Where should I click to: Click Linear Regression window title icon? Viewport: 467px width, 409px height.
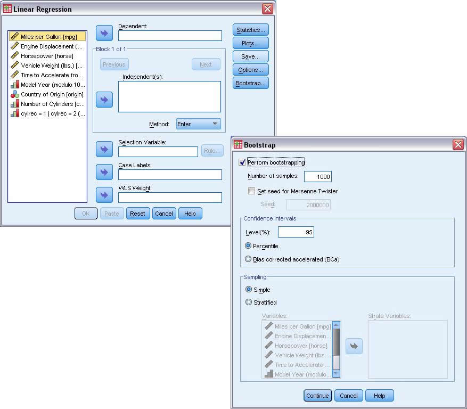pyautogui.click(x=7, y=9)
